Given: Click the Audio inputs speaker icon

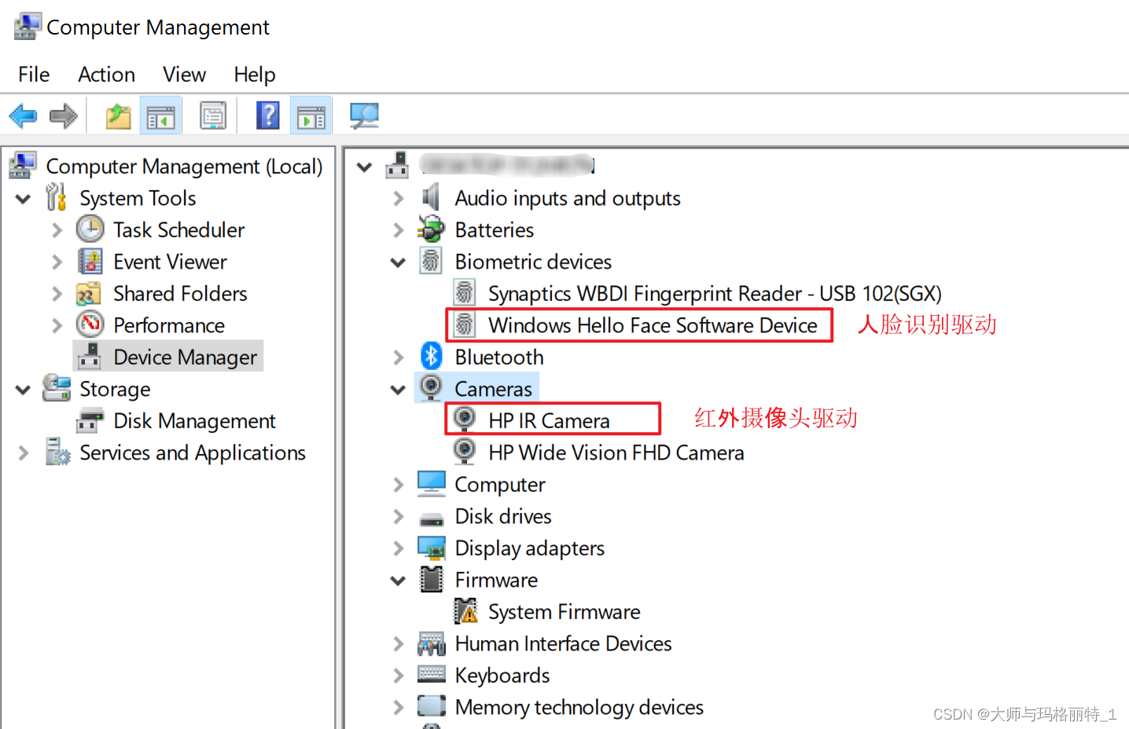Looking at the screenshot, I should tap(431, 197).
